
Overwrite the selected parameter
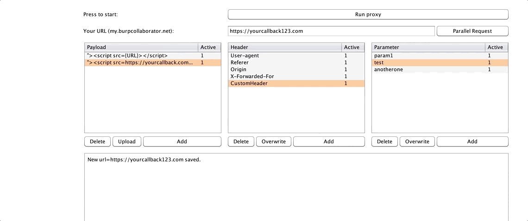[417, 141]
